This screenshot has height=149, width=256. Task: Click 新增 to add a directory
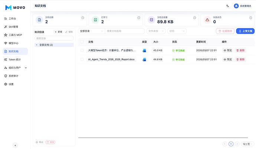pos(59,32)
